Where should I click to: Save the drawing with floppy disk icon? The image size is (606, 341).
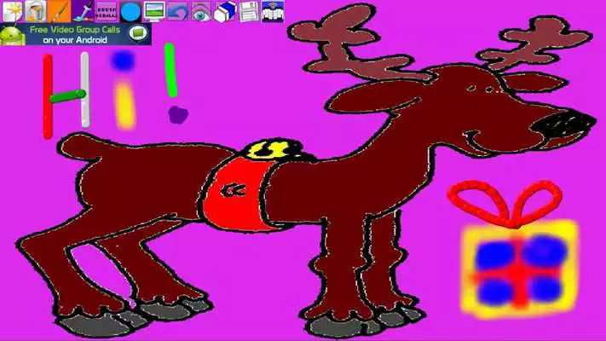tap(249, 11)
